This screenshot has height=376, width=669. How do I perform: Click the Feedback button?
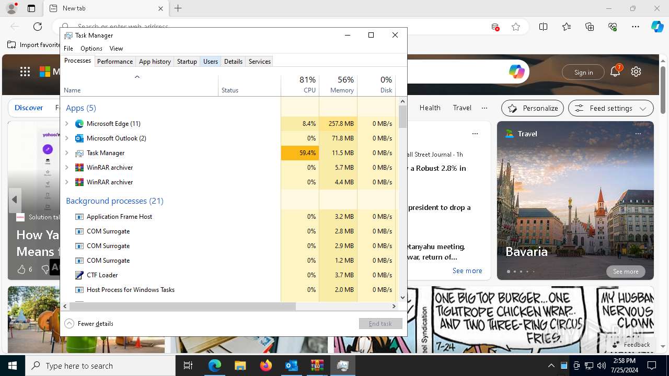point(631,345)
